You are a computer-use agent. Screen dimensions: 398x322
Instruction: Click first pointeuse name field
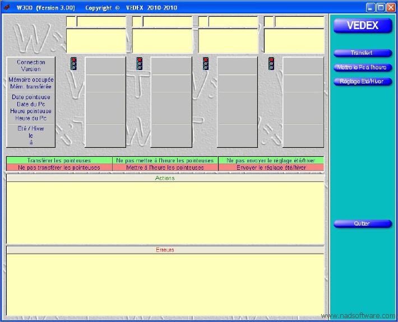101,21
